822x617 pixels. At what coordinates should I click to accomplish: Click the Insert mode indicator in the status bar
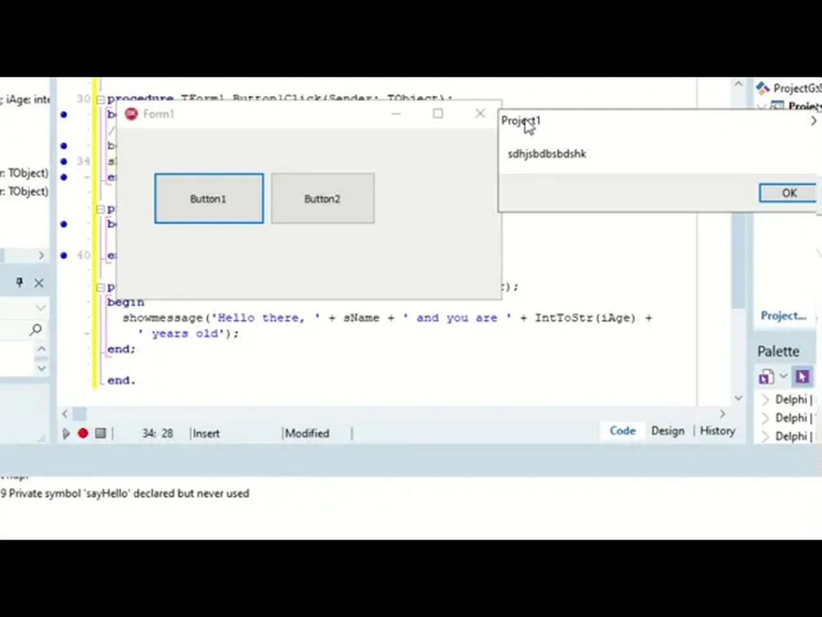point(205,433)
